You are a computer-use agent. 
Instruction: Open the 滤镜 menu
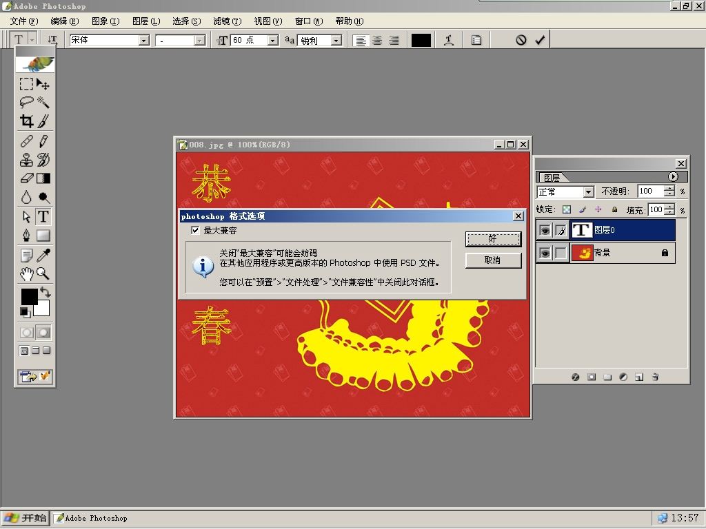(228, 21)
